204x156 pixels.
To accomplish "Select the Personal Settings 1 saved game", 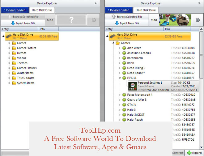I will [x=163, y=86].
